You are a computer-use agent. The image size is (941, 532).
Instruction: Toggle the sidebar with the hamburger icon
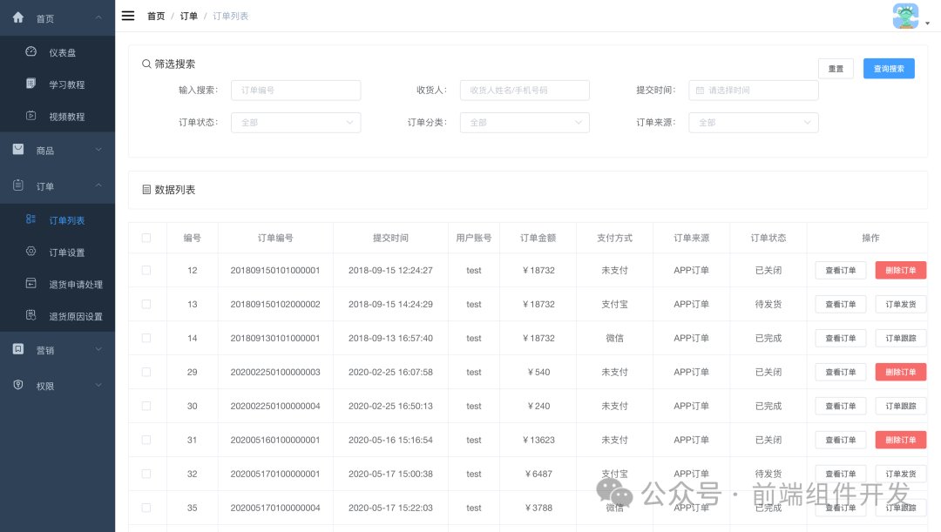tap(127, 15)
